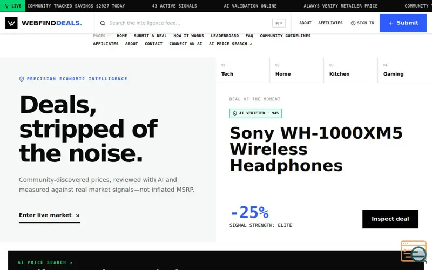Click Enter live market link

tap(49, 215)
